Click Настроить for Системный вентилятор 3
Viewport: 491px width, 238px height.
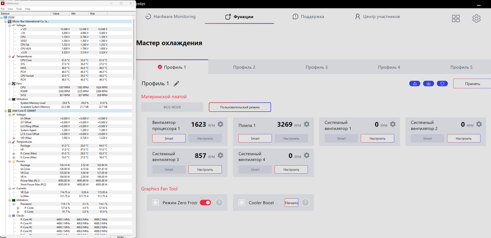click(x=205, y=170)
